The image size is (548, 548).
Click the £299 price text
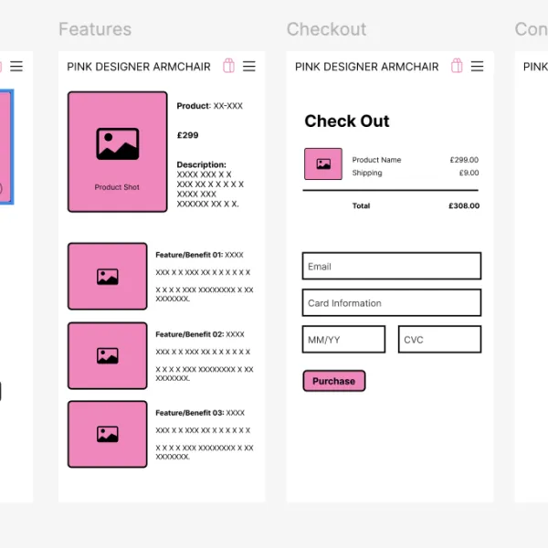(187, 135)
